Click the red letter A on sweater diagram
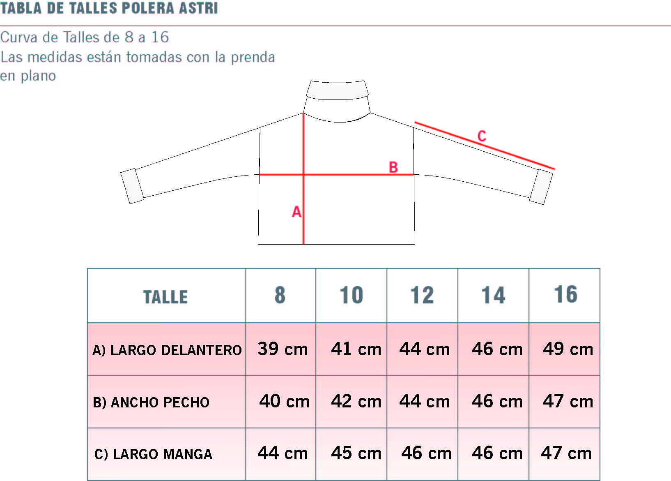 pos(296,212)
